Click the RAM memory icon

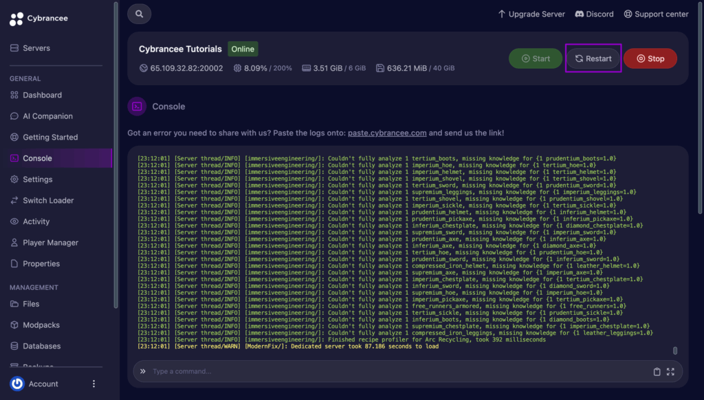point(306,68)
